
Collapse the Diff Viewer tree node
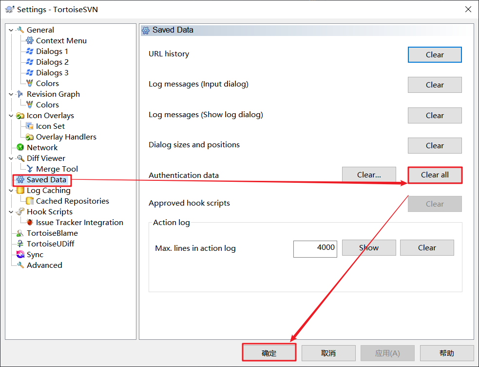click(x=11, y=158)
